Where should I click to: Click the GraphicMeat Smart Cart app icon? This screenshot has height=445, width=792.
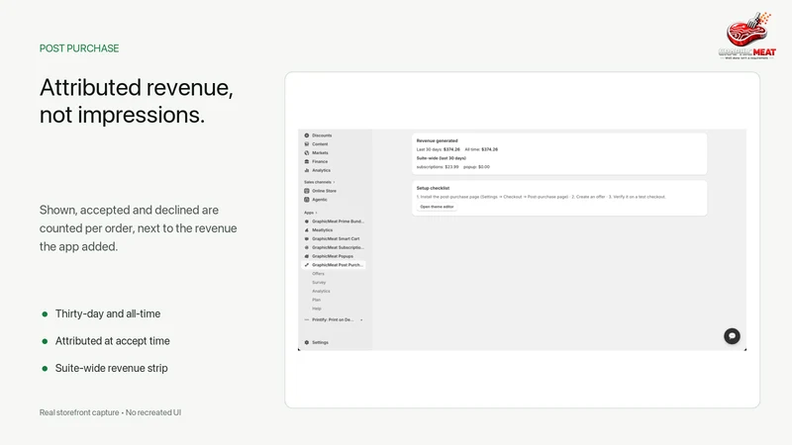click(x=307, y=238)
